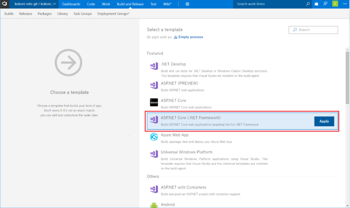Open the top bar ellipsis menu
This screenshot has height=208, width=350.
tap(345, 4)
